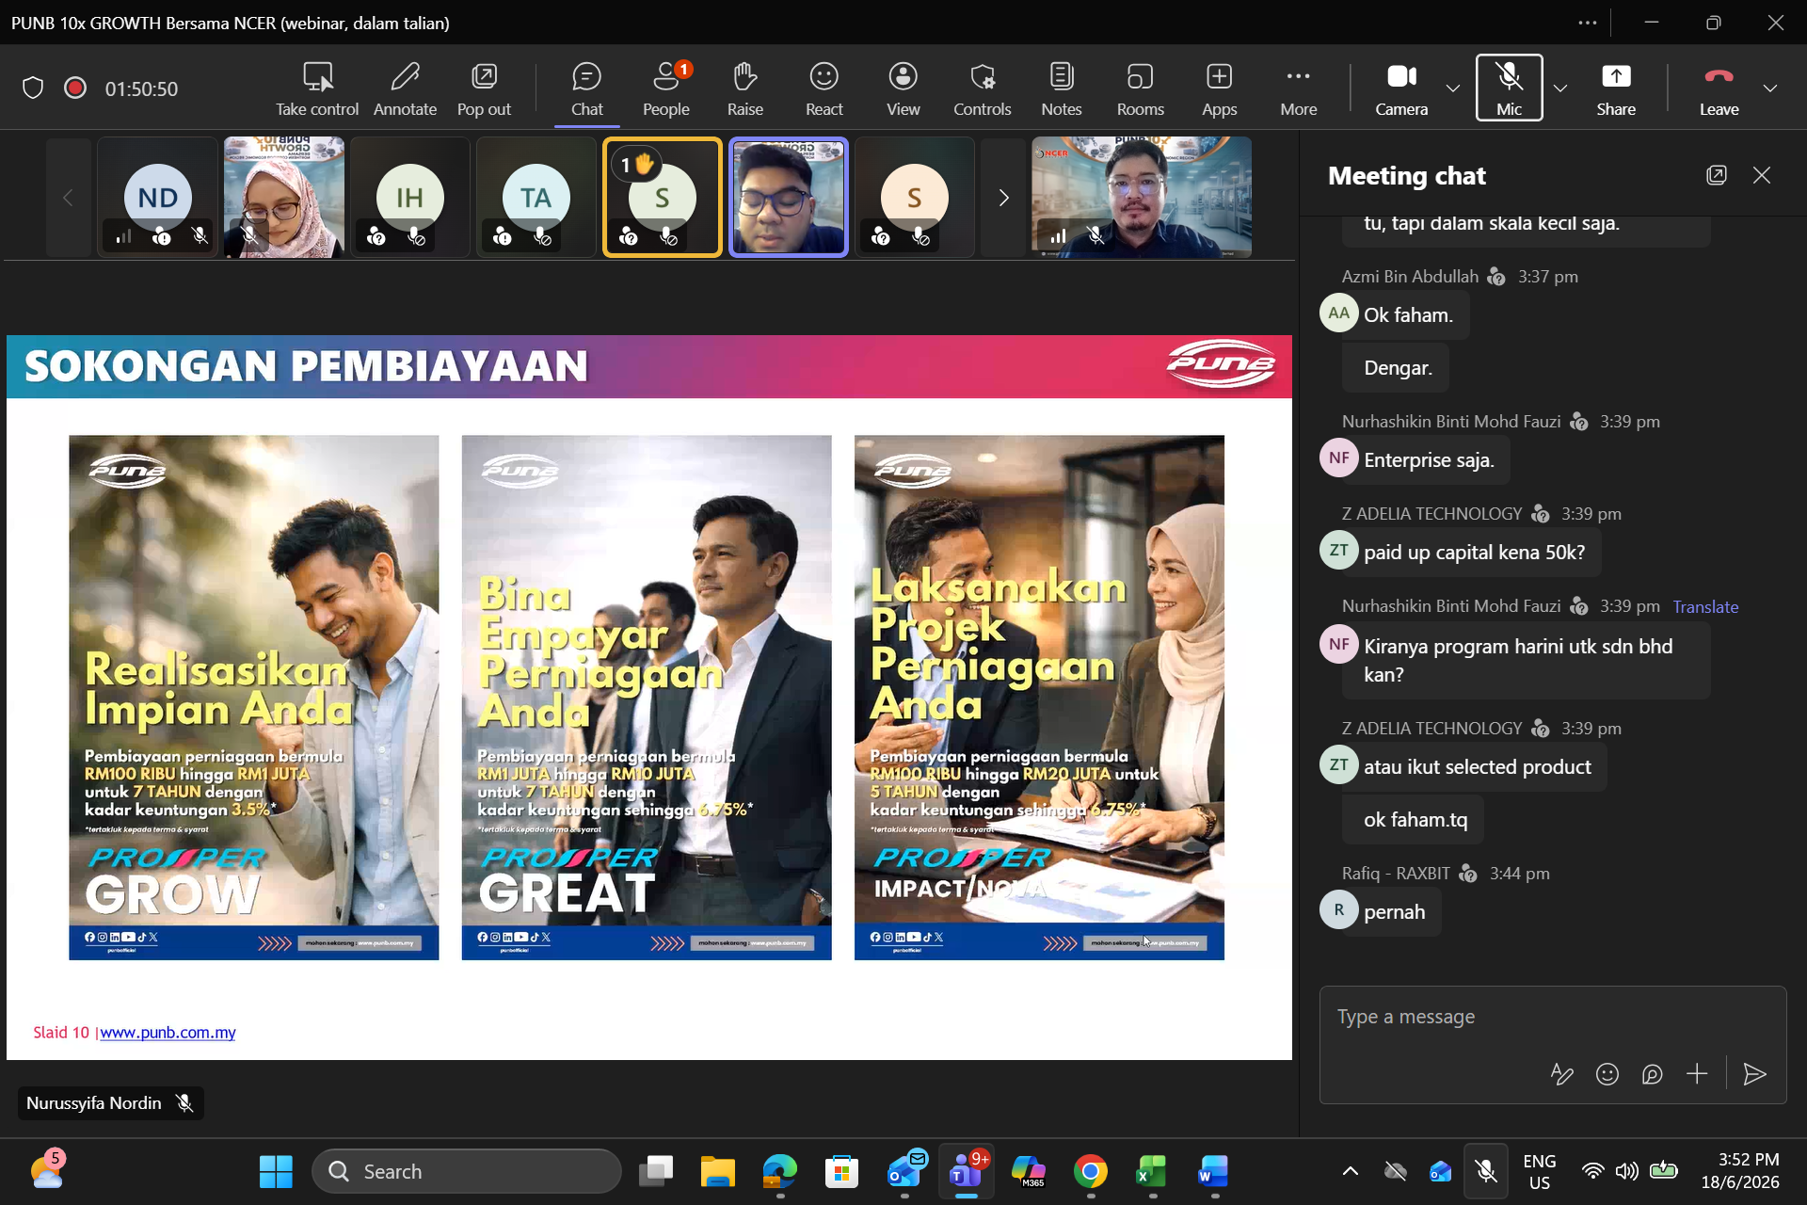Open Word from taskbar
This screenshot has height=1205, width=1807.
[1214, 1171]
